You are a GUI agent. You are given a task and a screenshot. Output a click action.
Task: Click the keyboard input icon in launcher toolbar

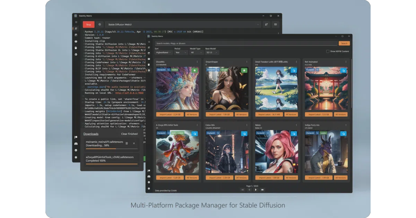point(276,25)
